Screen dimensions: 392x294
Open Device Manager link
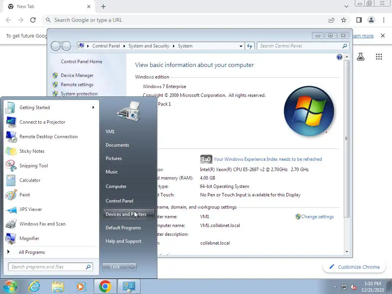tap(77, 75)
